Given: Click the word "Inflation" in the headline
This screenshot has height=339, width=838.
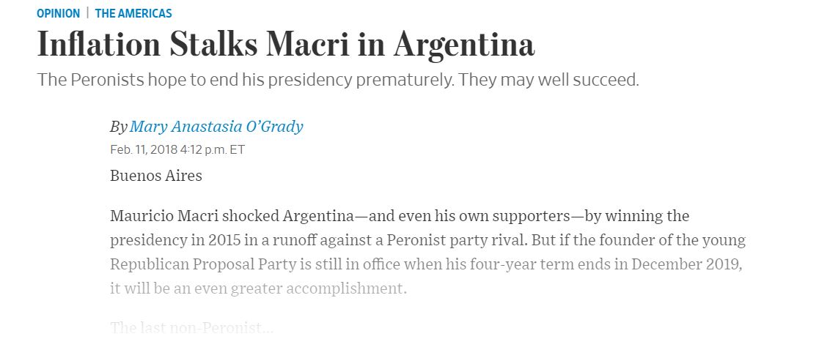Looking at the screenshot, I should coord(98,45).
